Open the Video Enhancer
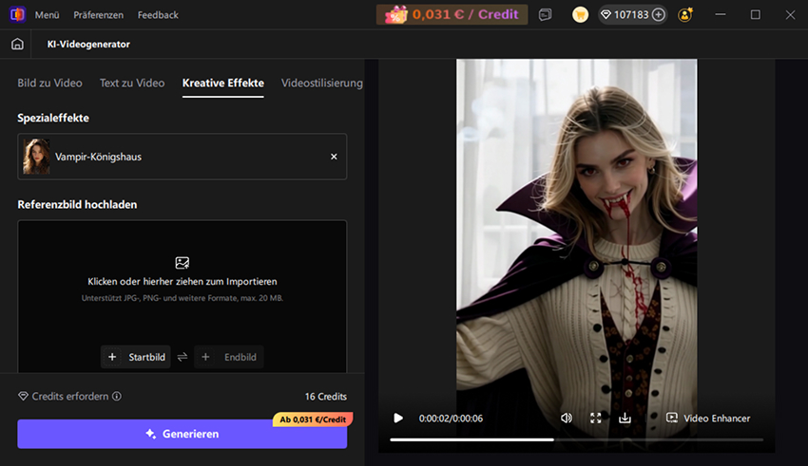The width and height of the screenshot is (808, 466). click(x=708, y=419)
